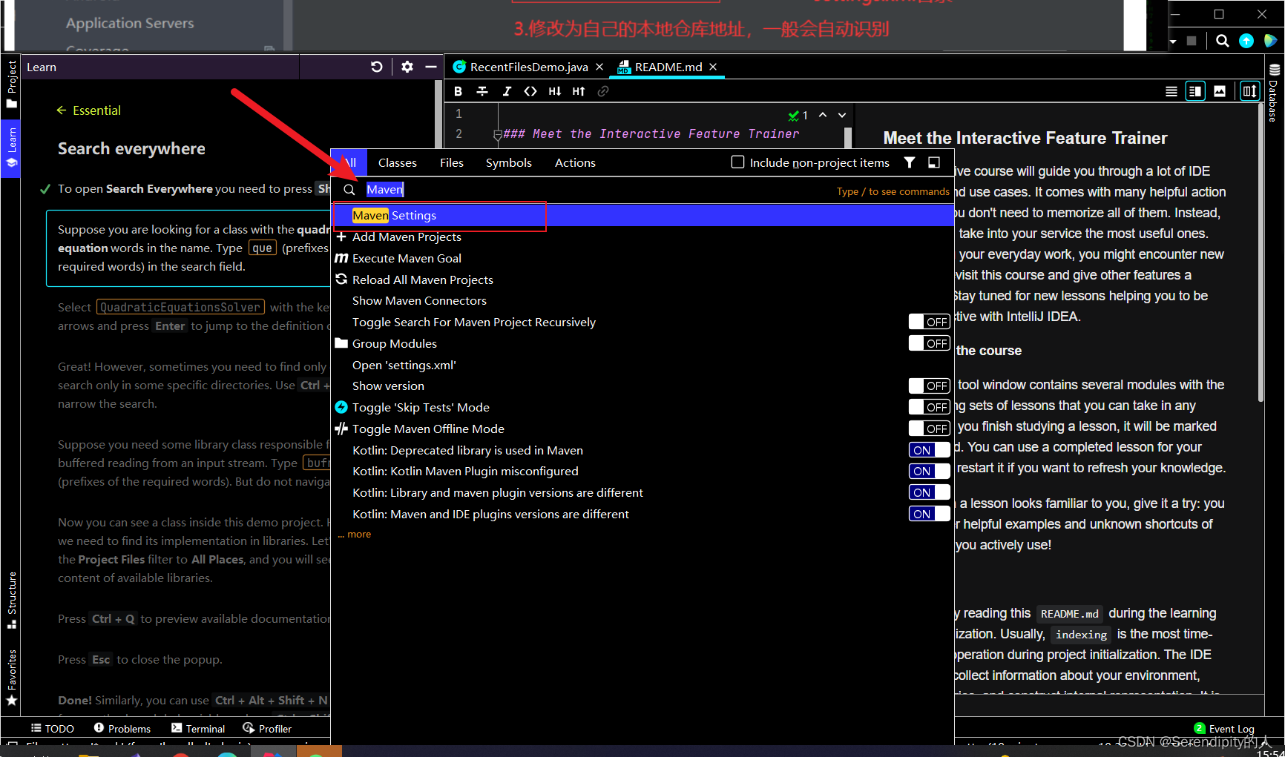Toggle split orientation of Markdown editor
1285x757 pixels.
pos(1250,91)
